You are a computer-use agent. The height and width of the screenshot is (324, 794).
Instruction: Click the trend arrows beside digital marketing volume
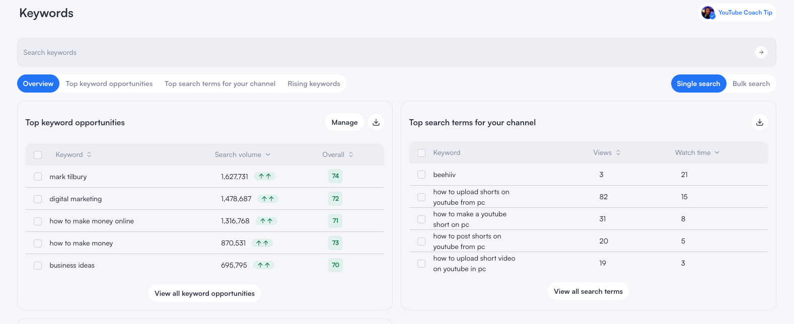pos(268,199)
